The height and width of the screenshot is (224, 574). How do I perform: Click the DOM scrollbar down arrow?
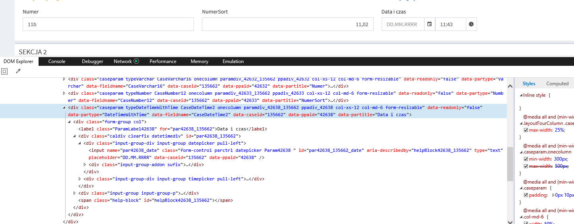coord(510,221)
